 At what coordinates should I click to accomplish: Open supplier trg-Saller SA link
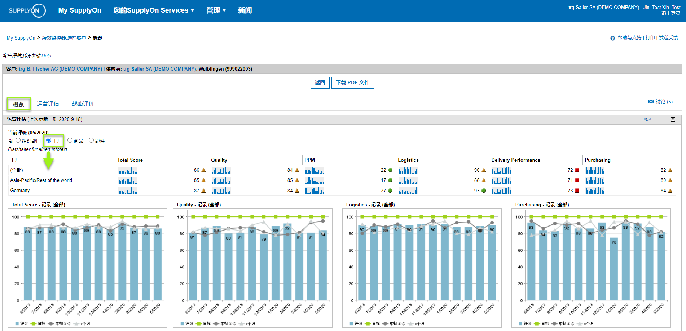click(160, 69)
